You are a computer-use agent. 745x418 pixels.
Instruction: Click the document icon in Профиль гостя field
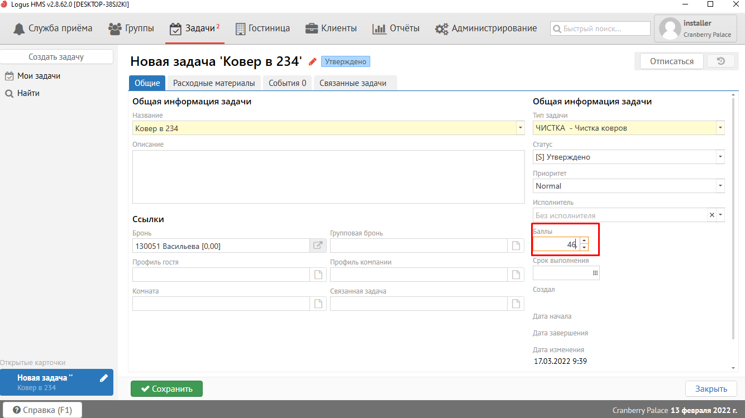pyautogui.click(x=318, y=275)
